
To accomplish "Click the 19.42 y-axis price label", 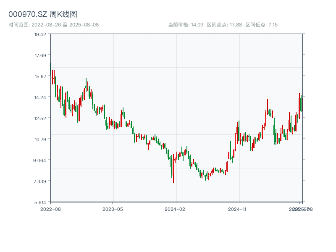I will click(x=40, y=34).
